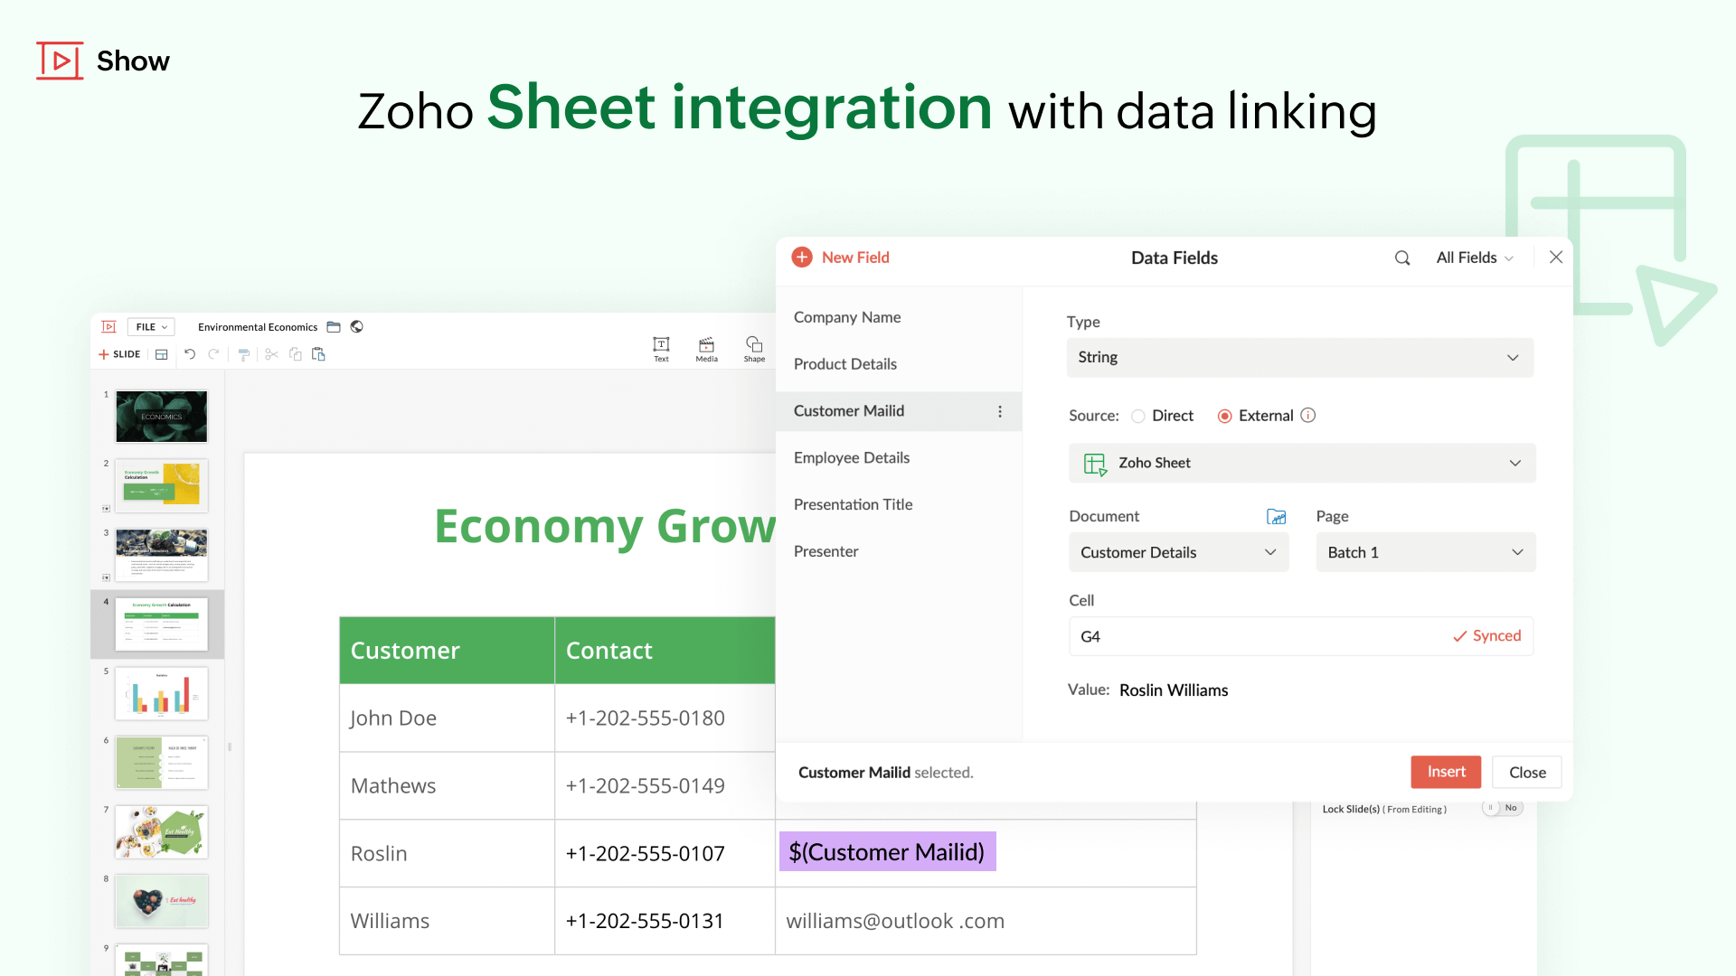Click the Cell G4 input field
Image resolution: width=1736 pixels, height=976 pixels.
click(x=1300, y=636)
